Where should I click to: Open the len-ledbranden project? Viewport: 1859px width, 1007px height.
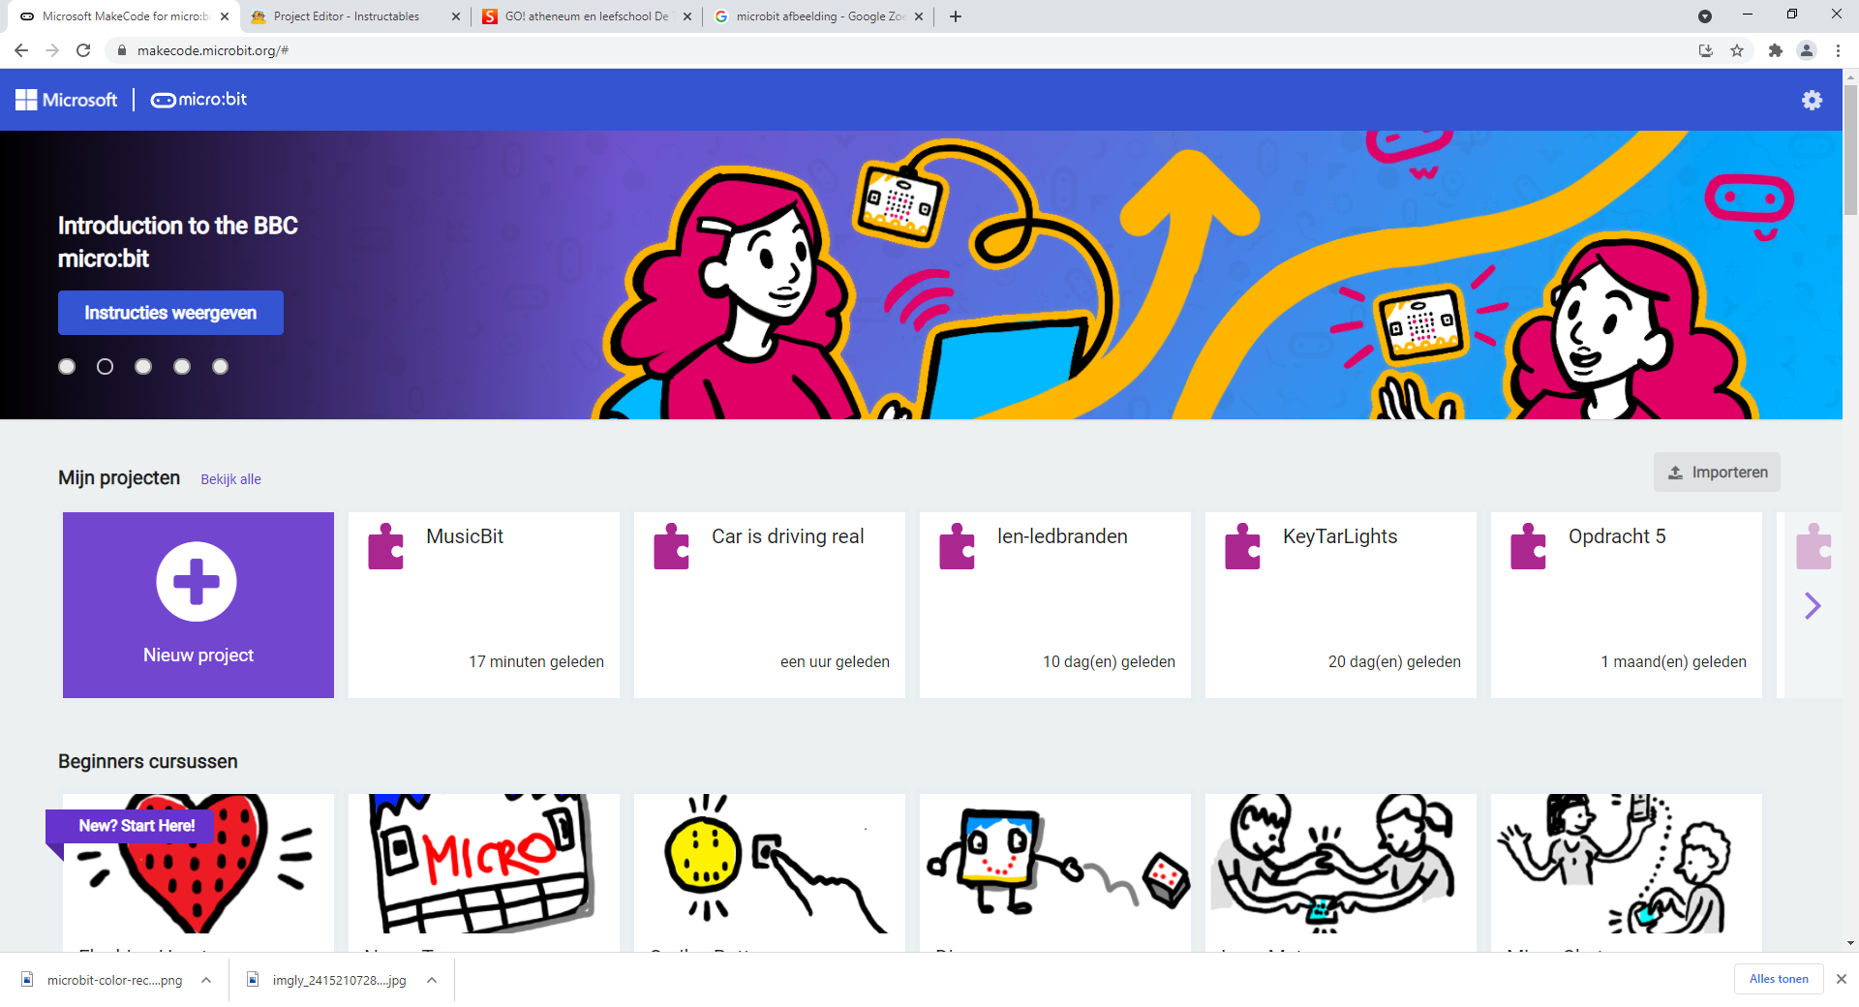1055,605
